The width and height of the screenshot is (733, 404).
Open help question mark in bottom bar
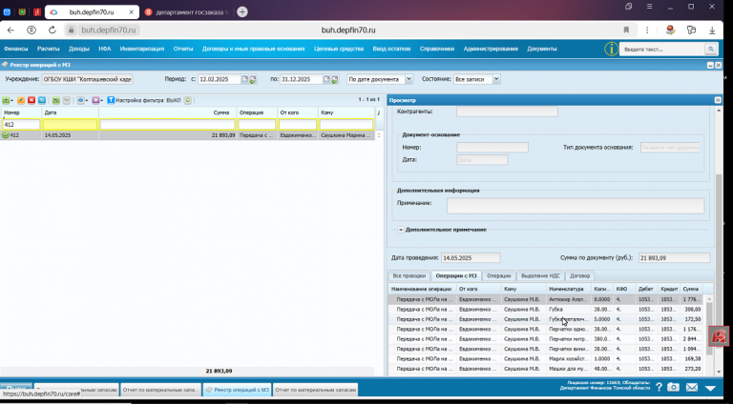pyautogui.click(x=659, y=387)
